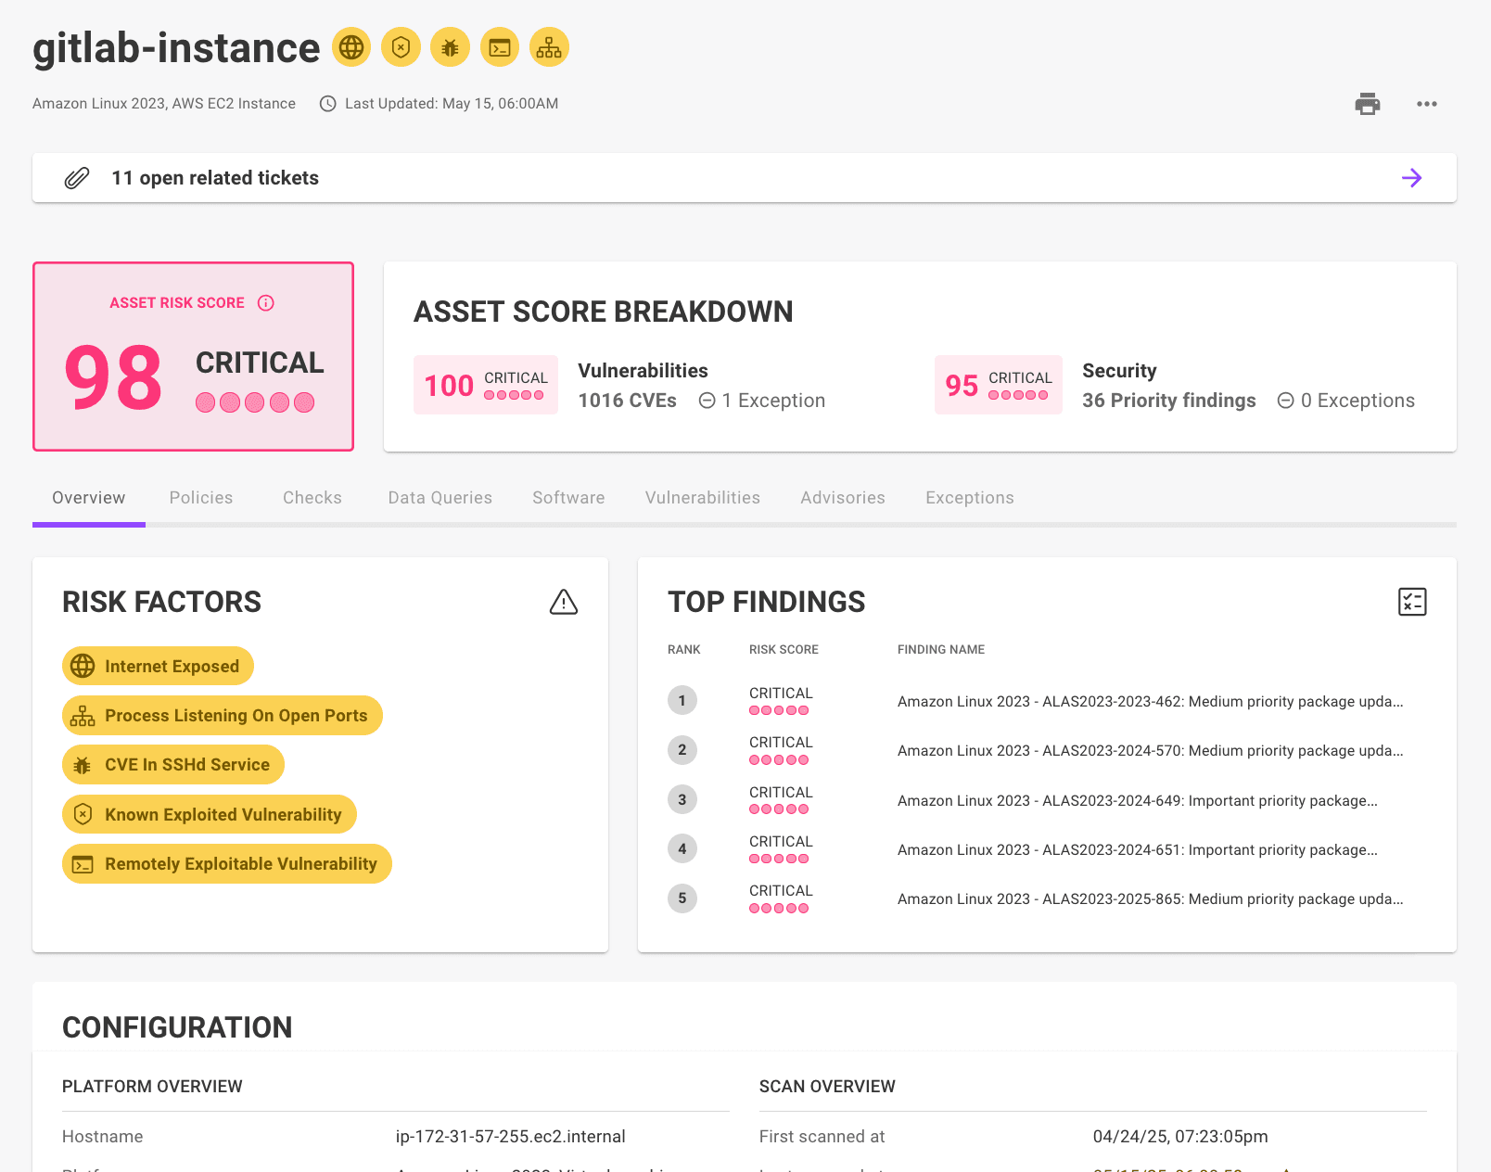Toggle the Internet Exposed risk factor chip
Screen dimensions: 1491x1172
[157, 665]
